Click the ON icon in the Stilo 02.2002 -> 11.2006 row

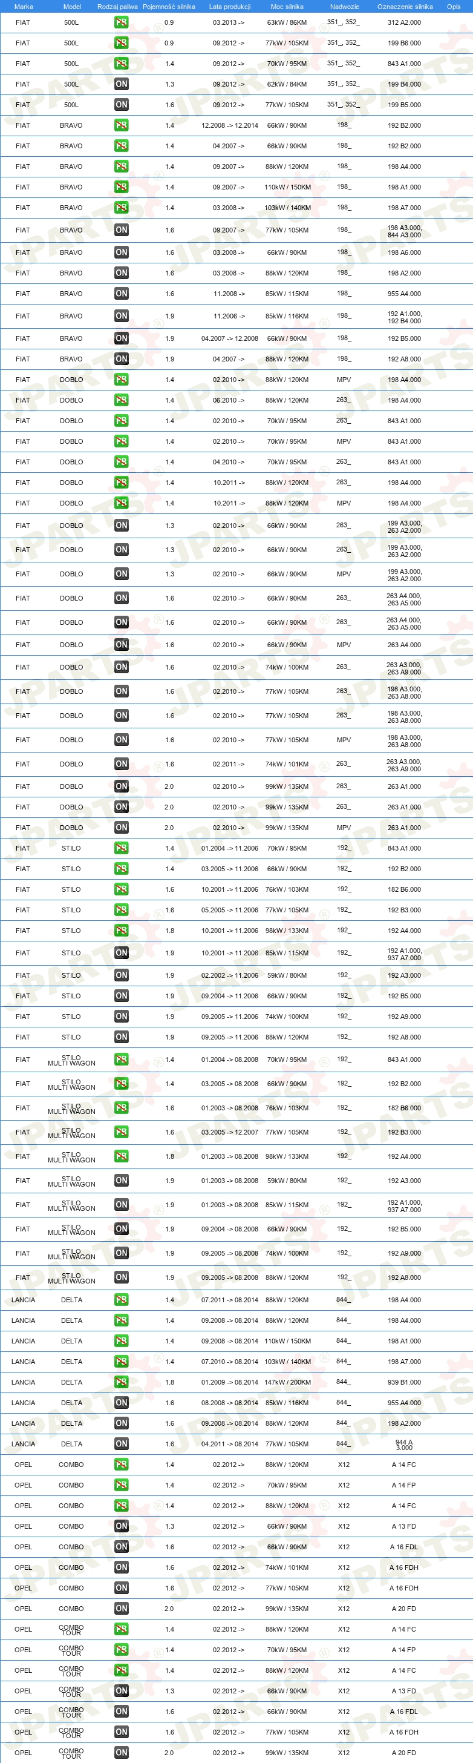(121, 975)
